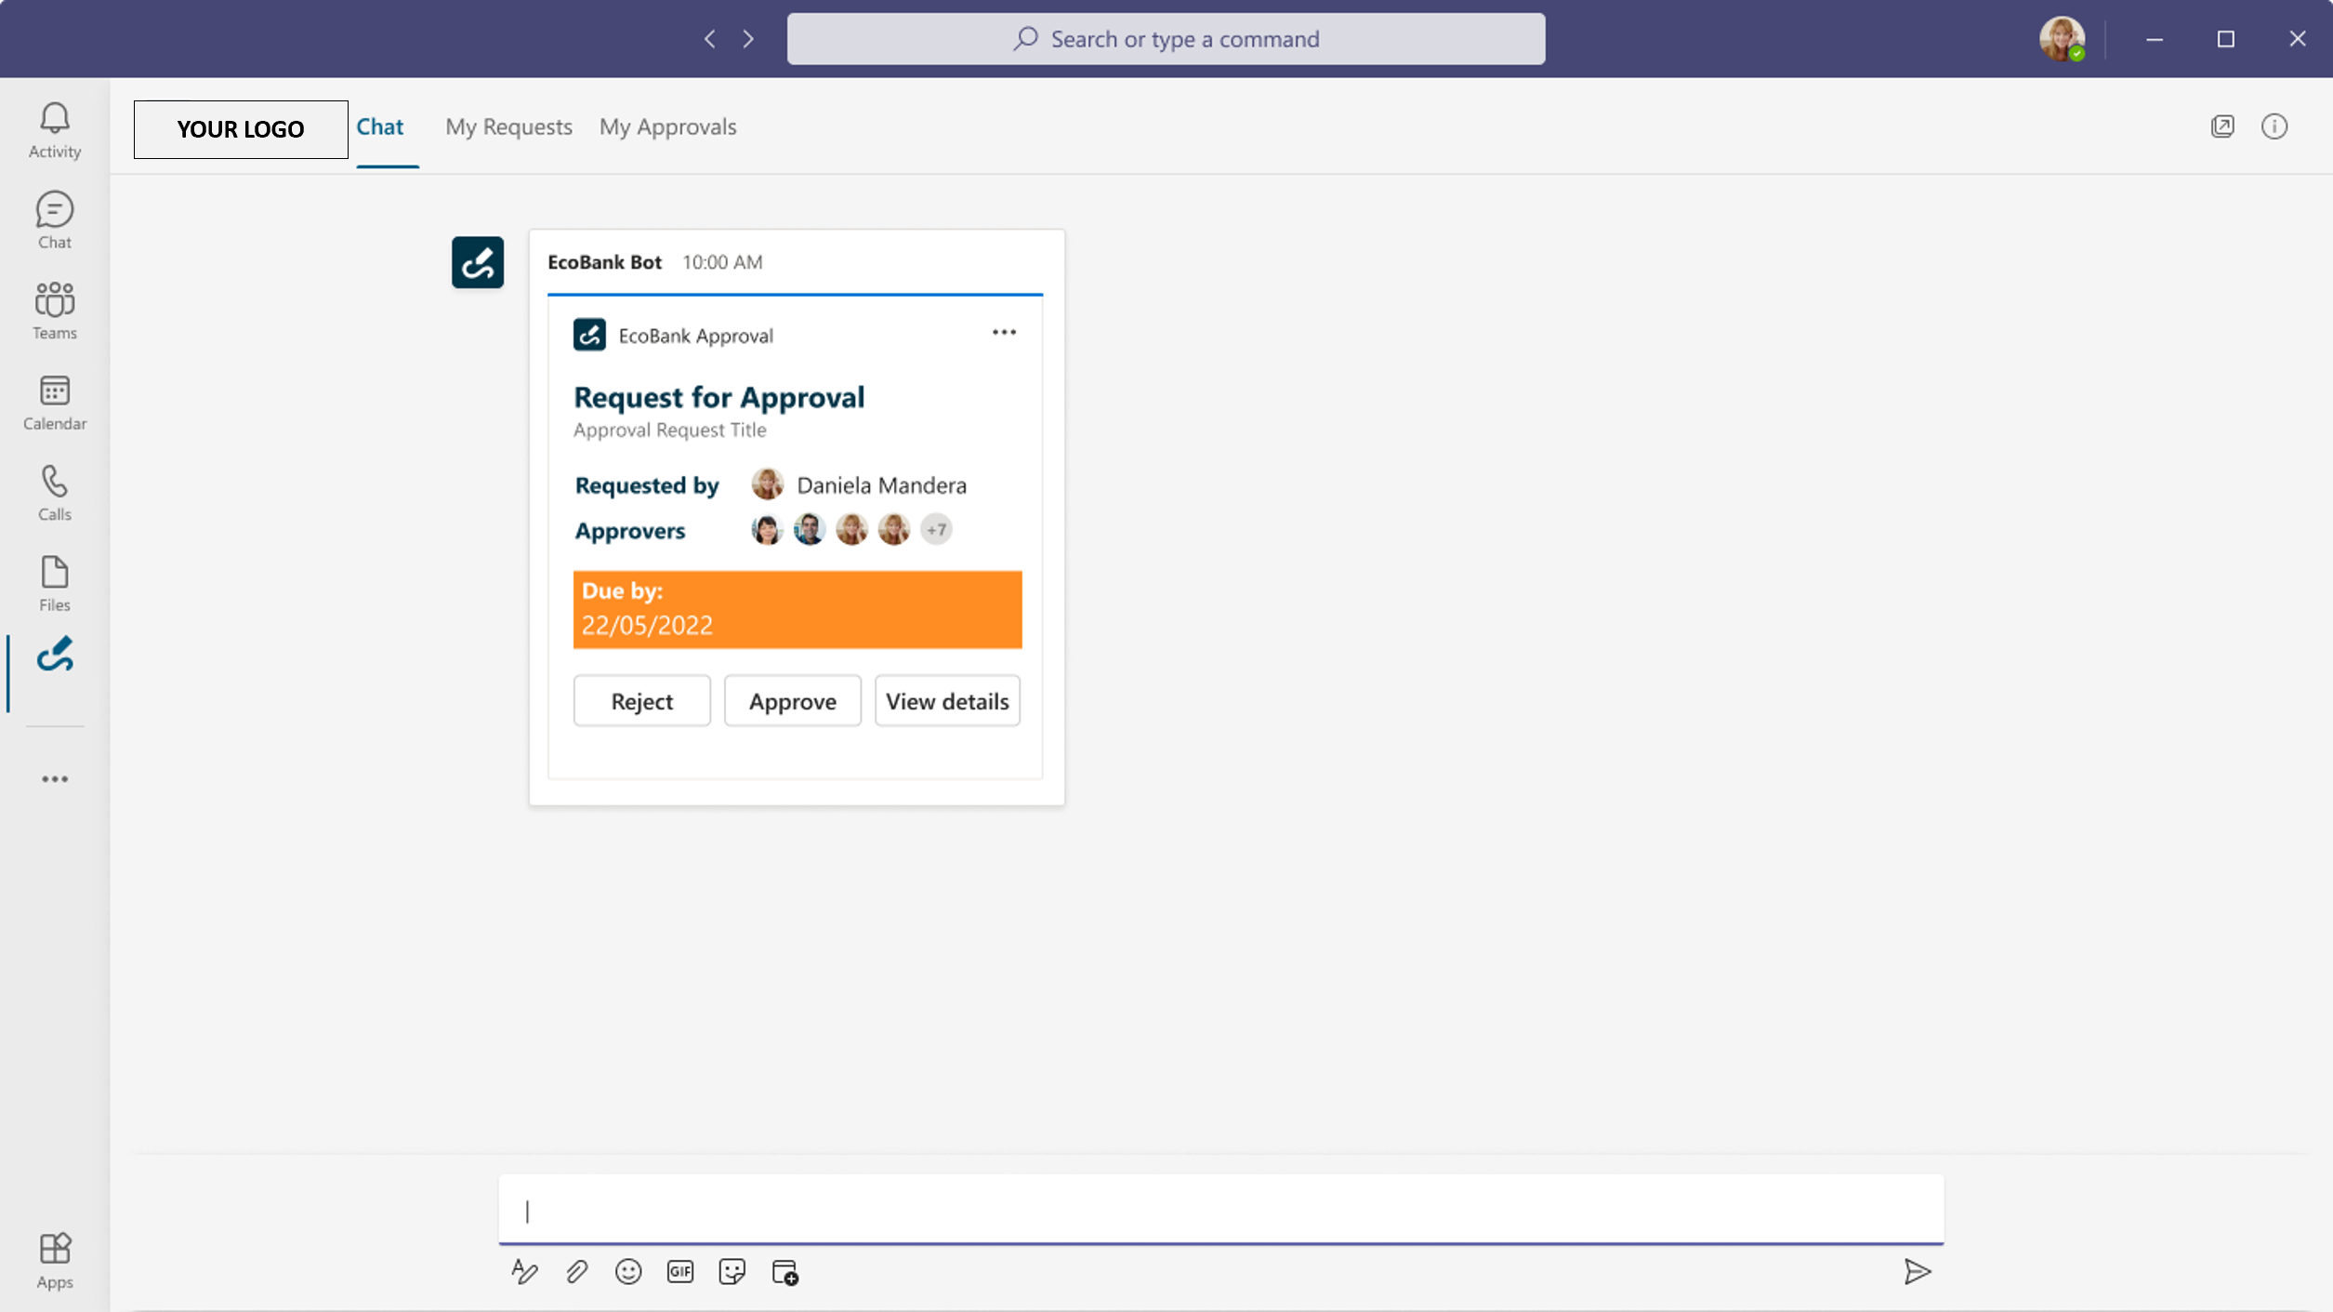Open Calls from the sidebar

pos(54,492)
